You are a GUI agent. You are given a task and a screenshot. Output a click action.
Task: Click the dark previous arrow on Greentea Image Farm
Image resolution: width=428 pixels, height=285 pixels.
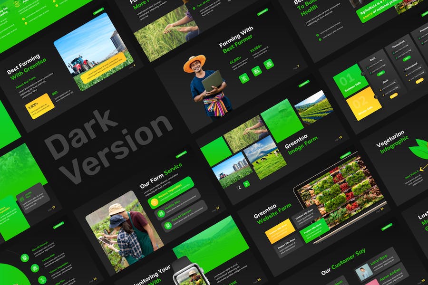(x=239, y=188)
